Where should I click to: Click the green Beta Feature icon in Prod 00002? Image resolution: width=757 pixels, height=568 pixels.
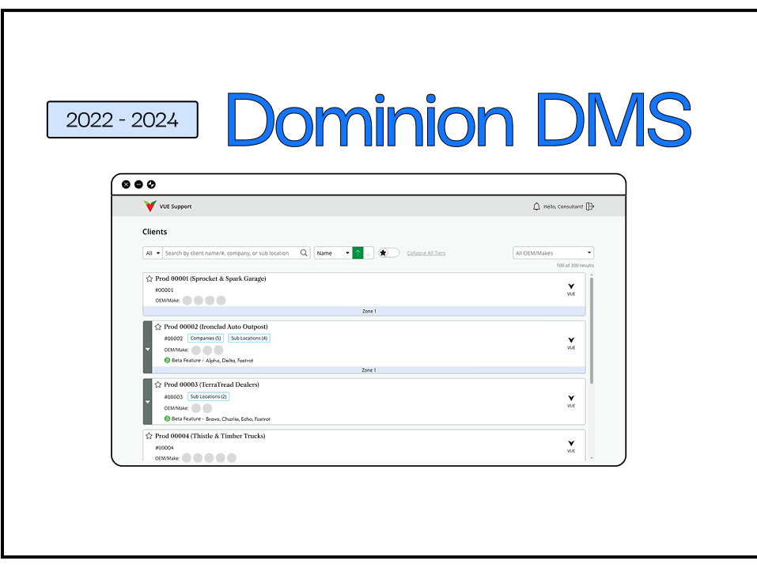click(167, 360)
